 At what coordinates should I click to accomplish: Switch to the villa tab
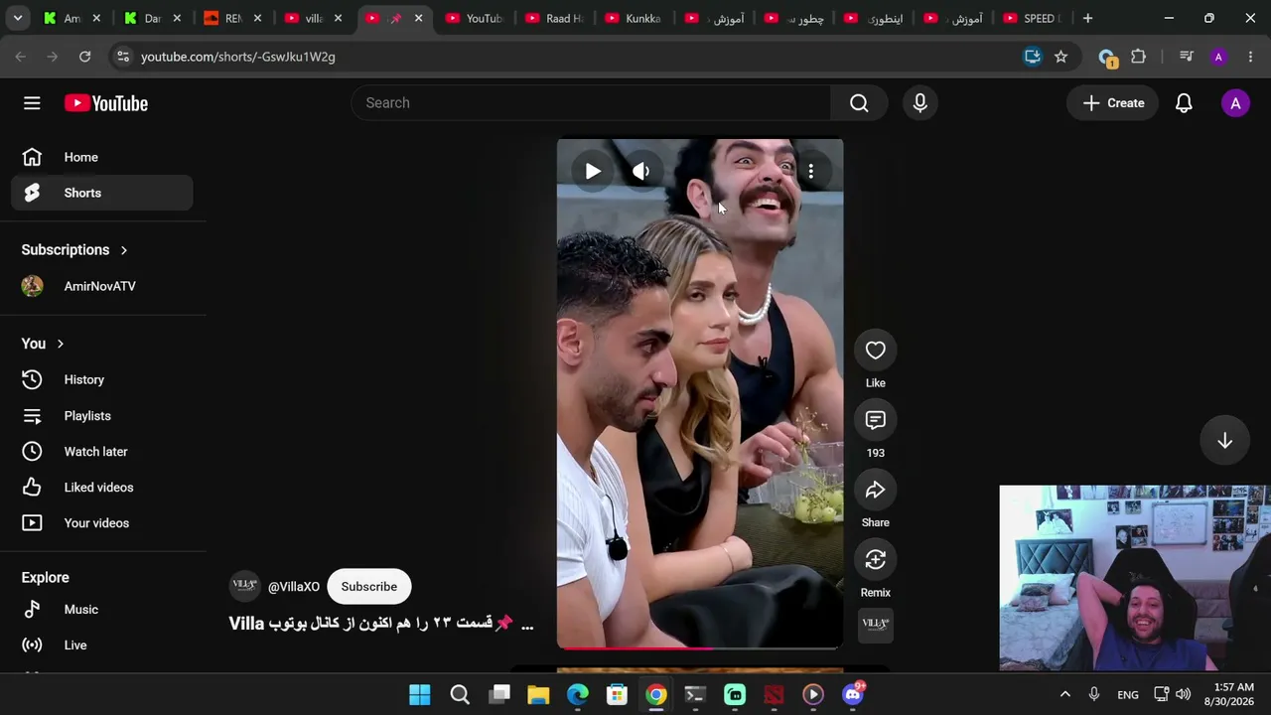click(x=312, y=18)
